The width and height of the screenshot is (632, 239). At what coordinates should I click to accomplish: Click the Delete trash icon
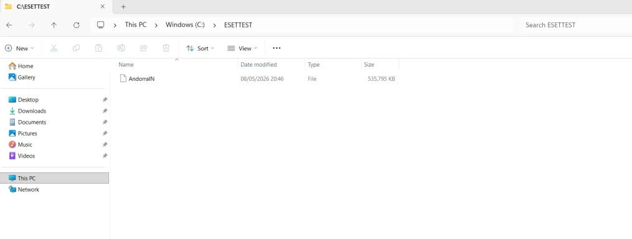pyautogui.click(x=166, y=49)
